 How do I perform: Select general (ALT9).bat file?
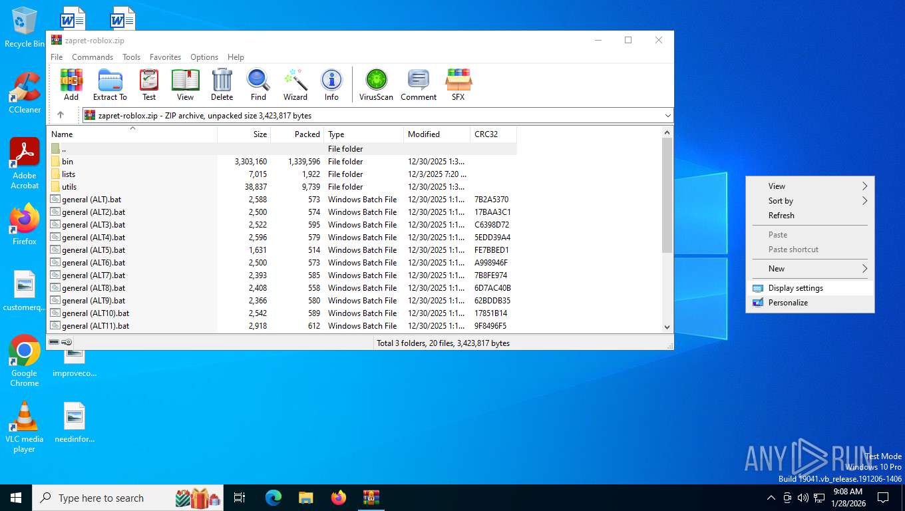281,301
